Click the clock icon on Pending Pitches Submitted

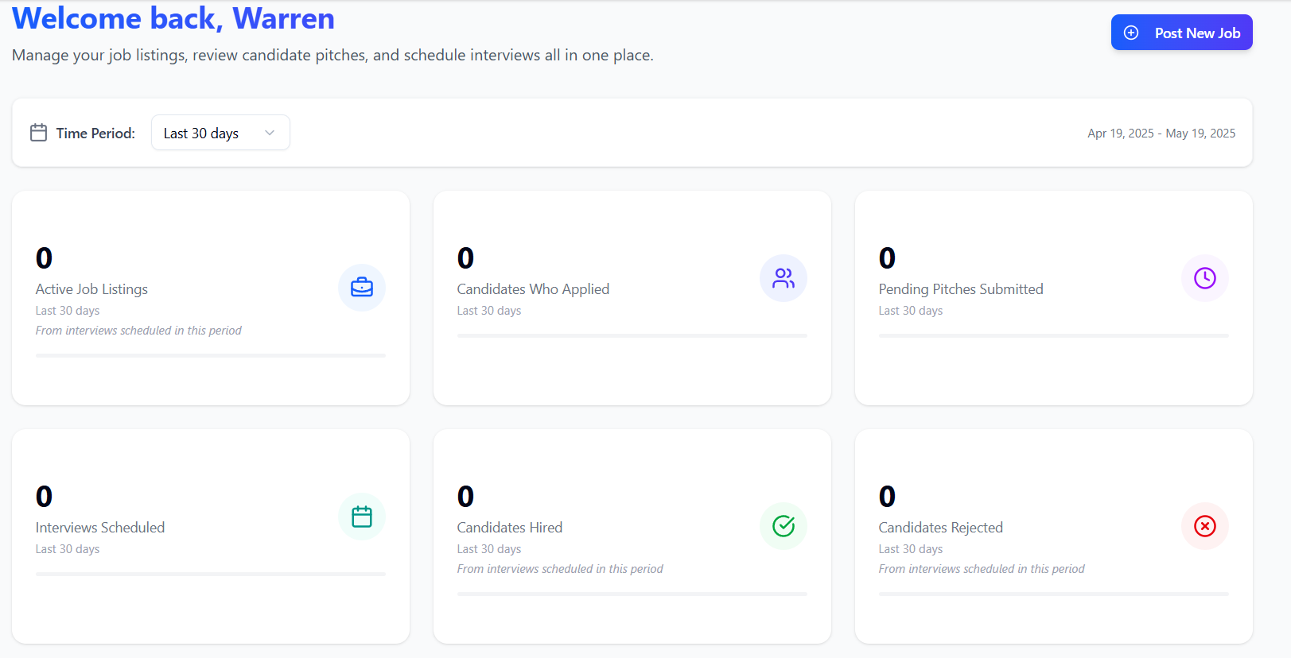(x=1205, y=277)
